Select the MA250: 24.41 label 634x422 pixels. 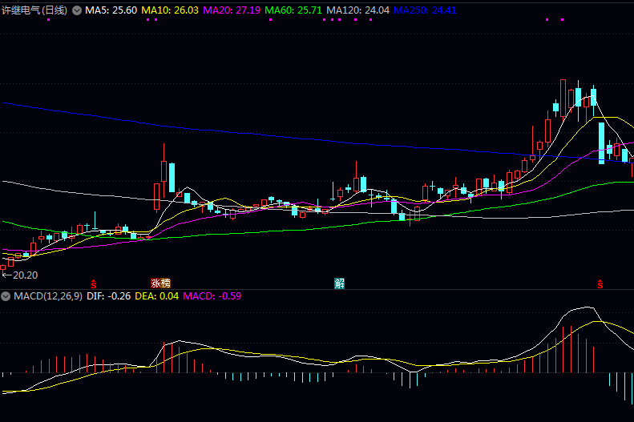point(425,10)
